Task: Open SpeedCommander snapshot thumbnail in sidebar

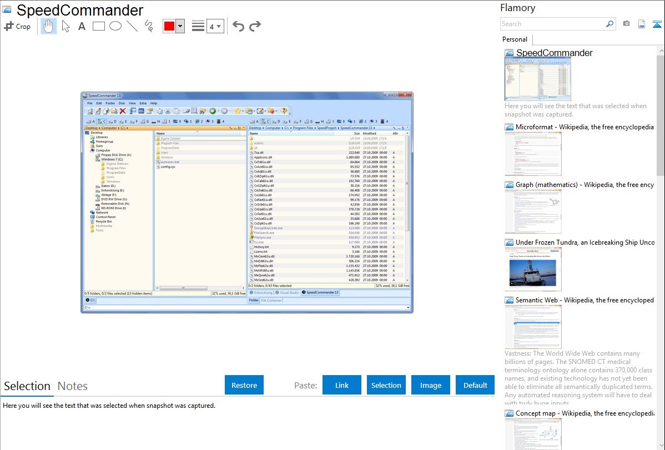Action: pos(538,80)
